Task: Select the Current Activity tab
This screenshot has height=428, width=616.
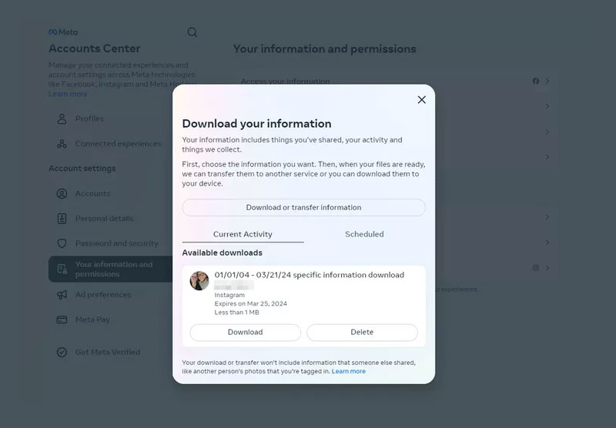Action: pyautogui.click(x=243, y=234)
